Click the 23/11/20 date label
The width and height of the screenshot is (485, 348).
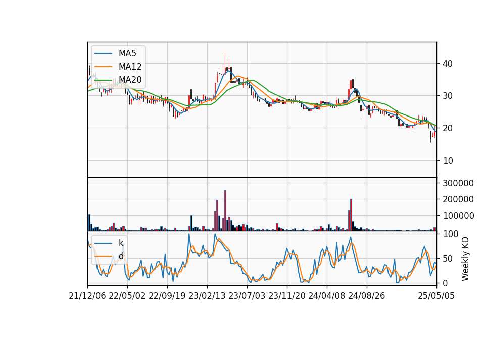tap(287, 296)
